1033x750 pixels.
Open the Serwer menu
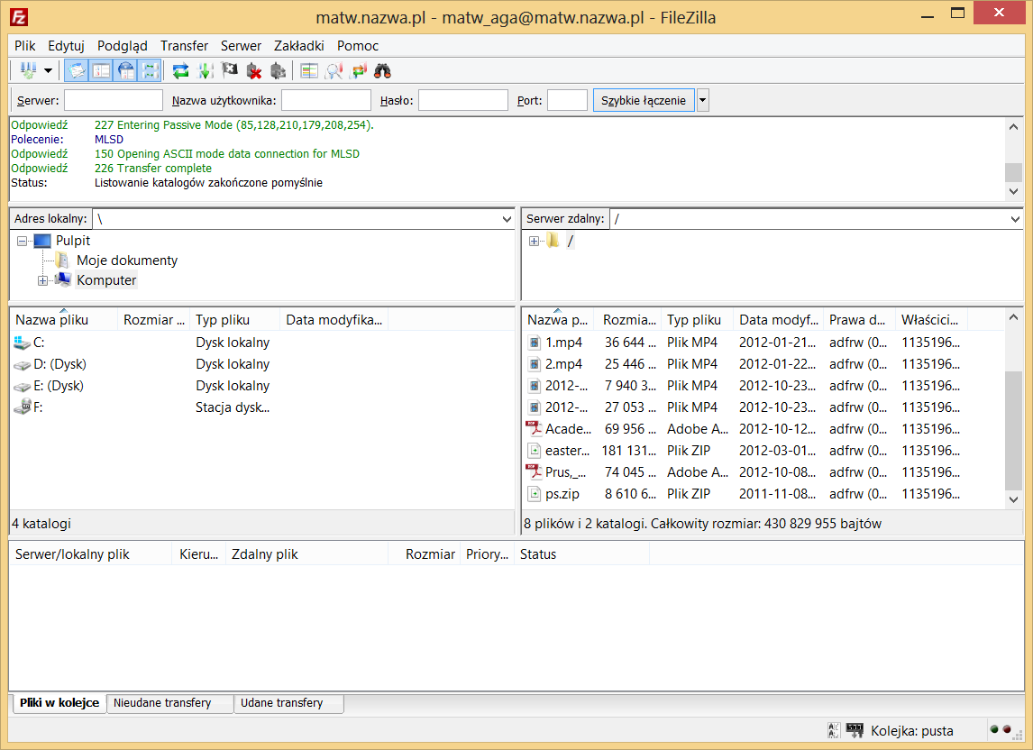[241, 45]
